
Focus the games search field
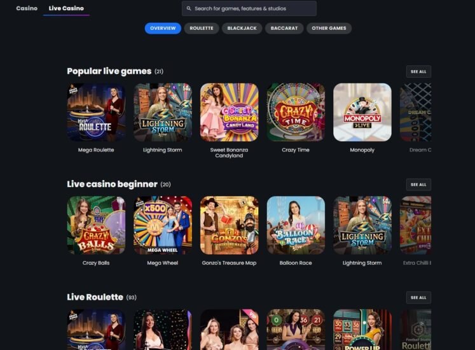pyautogui.click(x=249, y=8)
